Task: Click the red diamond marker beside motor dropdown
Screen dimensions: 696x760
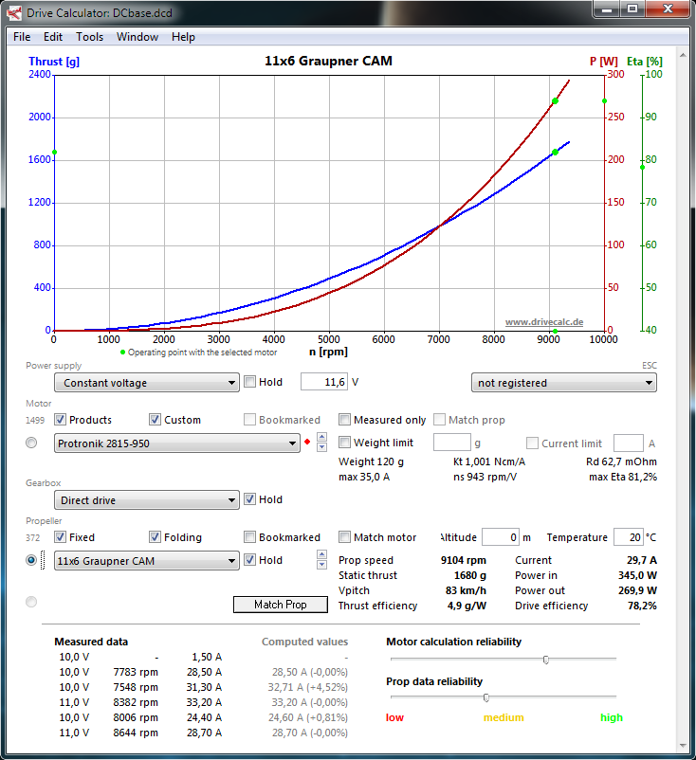Action: pyautogui.click(x=307, y=442)
